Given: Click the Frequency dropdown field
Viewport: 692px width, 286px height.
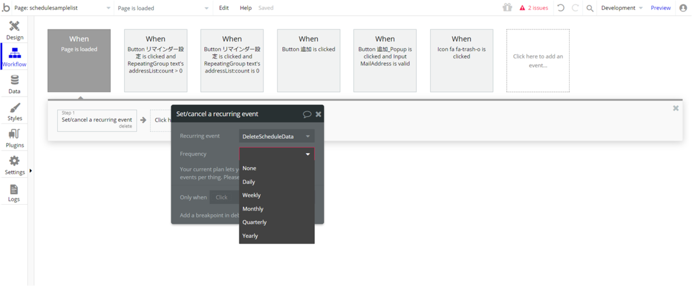Looking at the screenshot, I should [x=277, y=154].
